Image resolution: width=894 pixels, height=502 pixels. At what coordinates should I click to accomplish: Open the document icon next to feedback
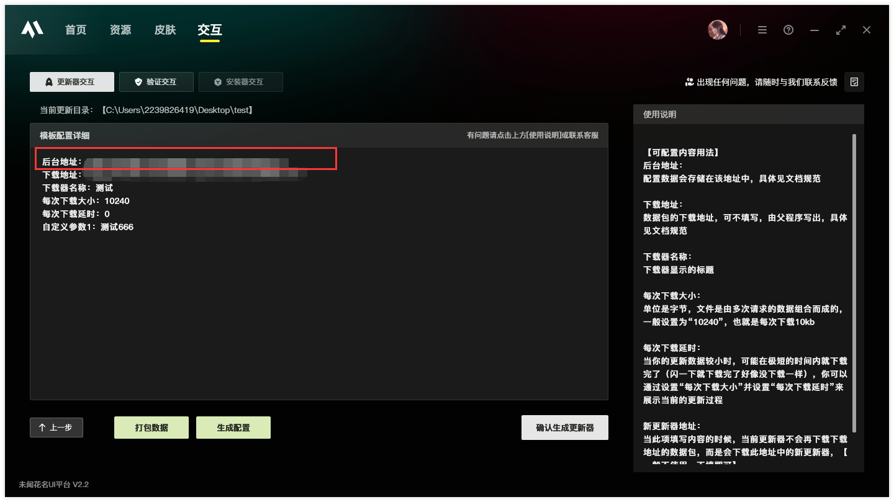[854, 82]
